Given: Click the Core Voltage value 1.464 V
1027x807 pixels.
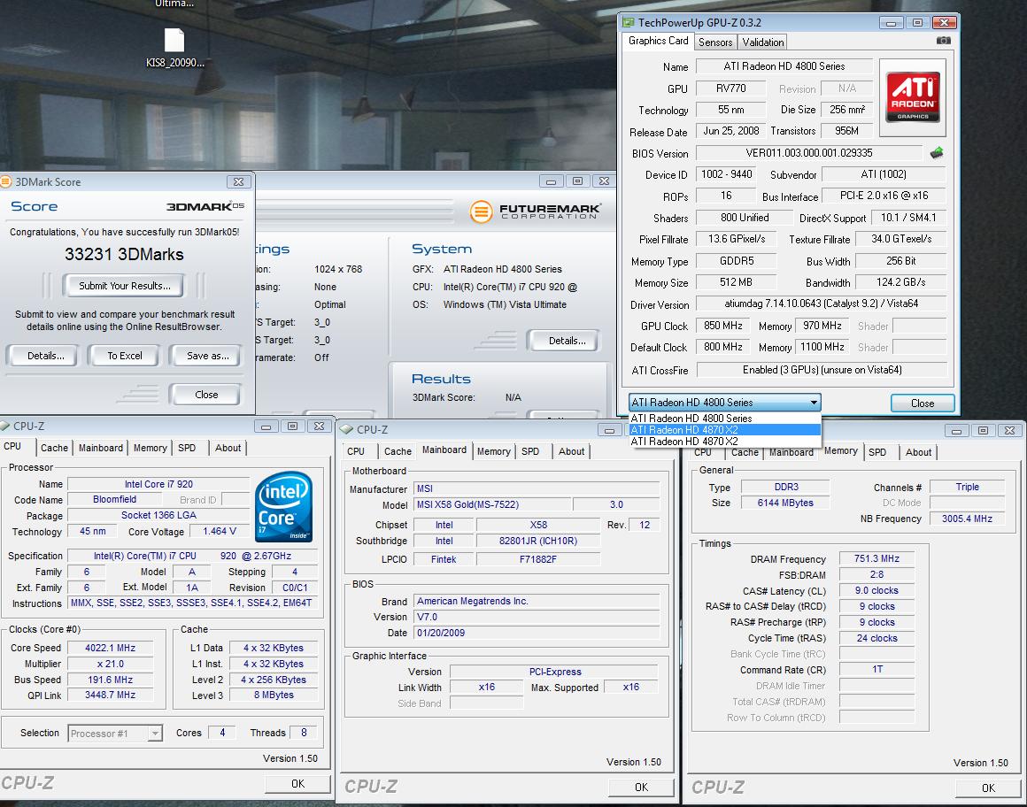Looking at the screenshot, I should pos(220,532).
